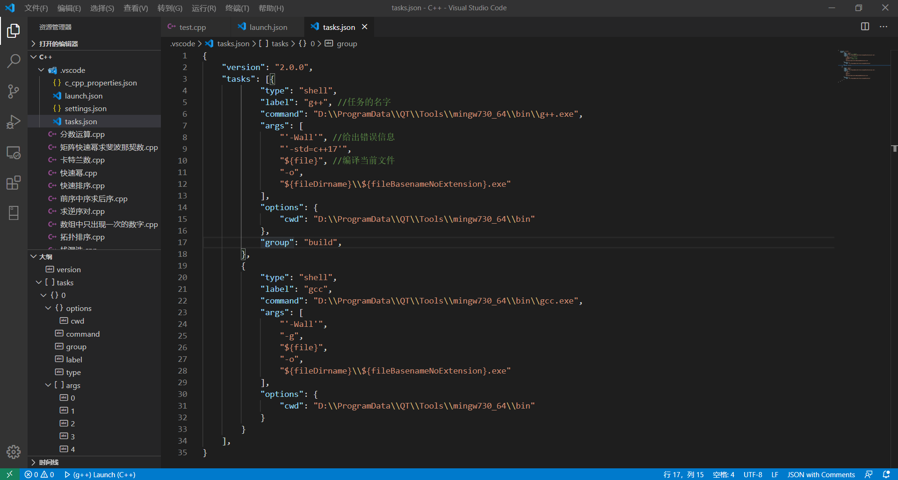Select version in the outline
898x480 pixels.
(94, 269)
